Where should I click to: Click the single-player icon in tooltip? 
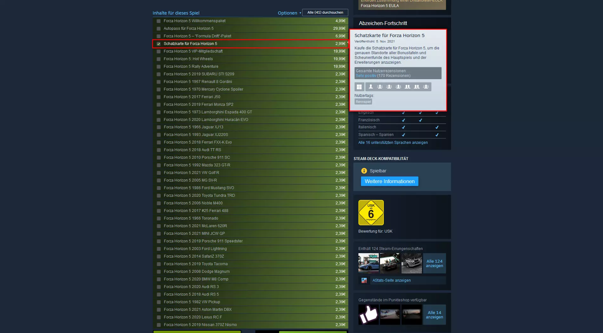(370, 86)
